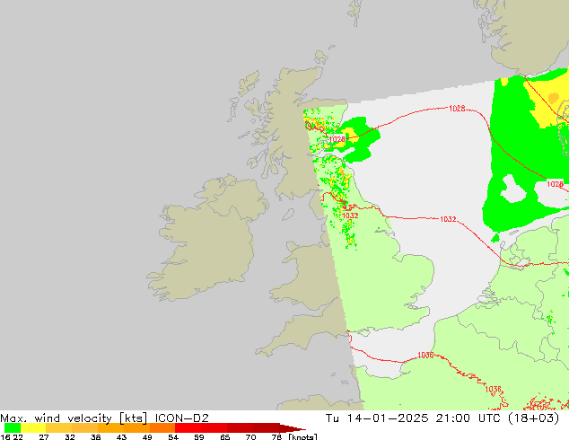Click the '54' legend scale value
The height and width of the screenshot is (440, 569).
point(173,436)
